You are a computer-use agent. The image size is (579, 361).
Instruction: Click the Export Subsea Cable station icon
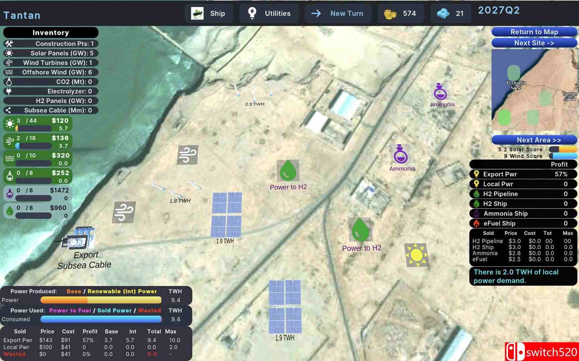tap(79, 239)
